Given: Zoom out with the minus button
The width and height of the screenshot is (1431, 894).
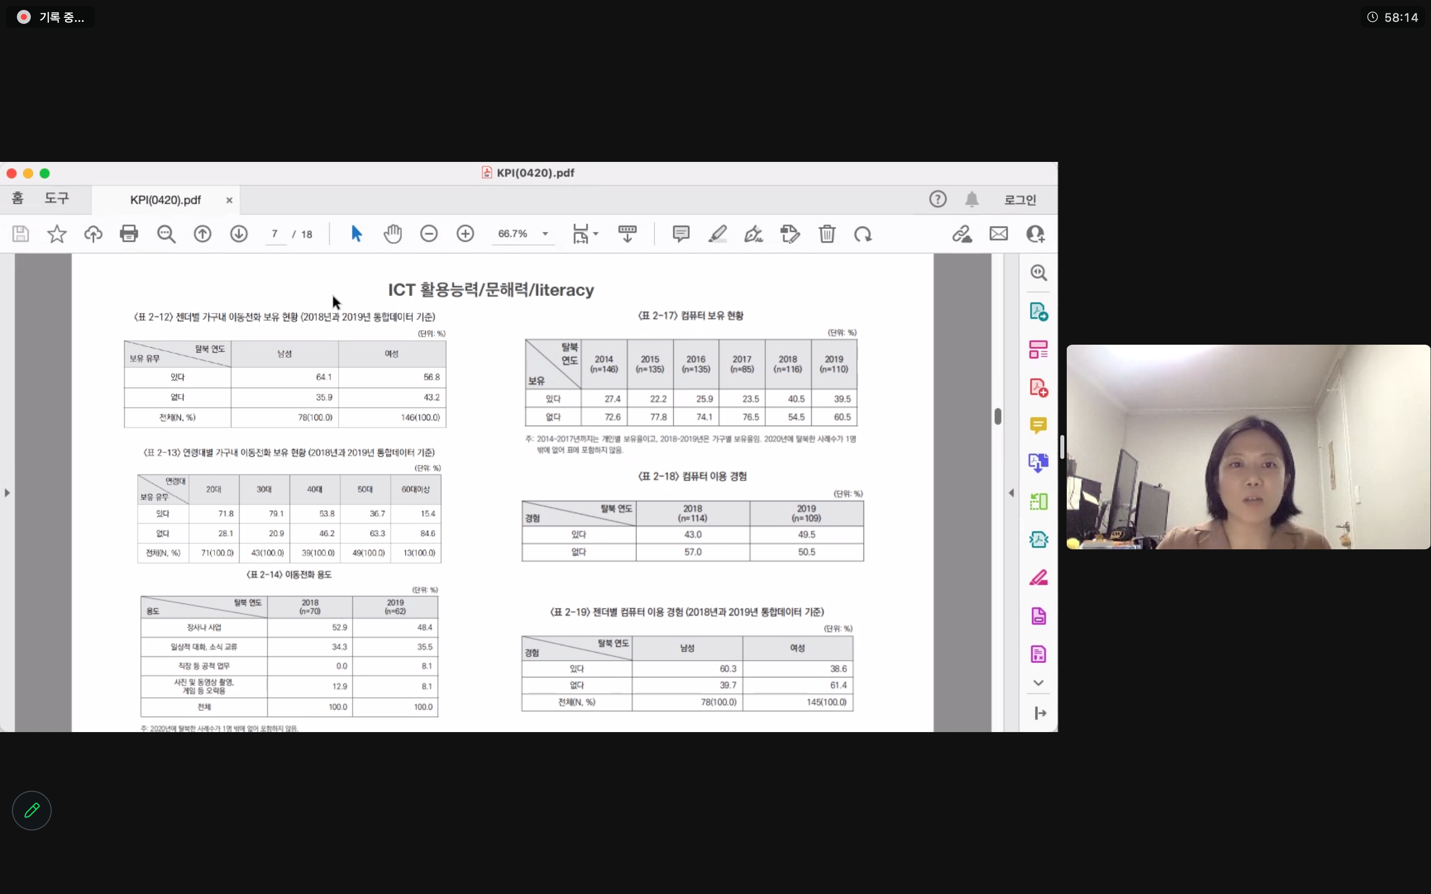Looking at the screenshot, I should [x=429, y=234].
